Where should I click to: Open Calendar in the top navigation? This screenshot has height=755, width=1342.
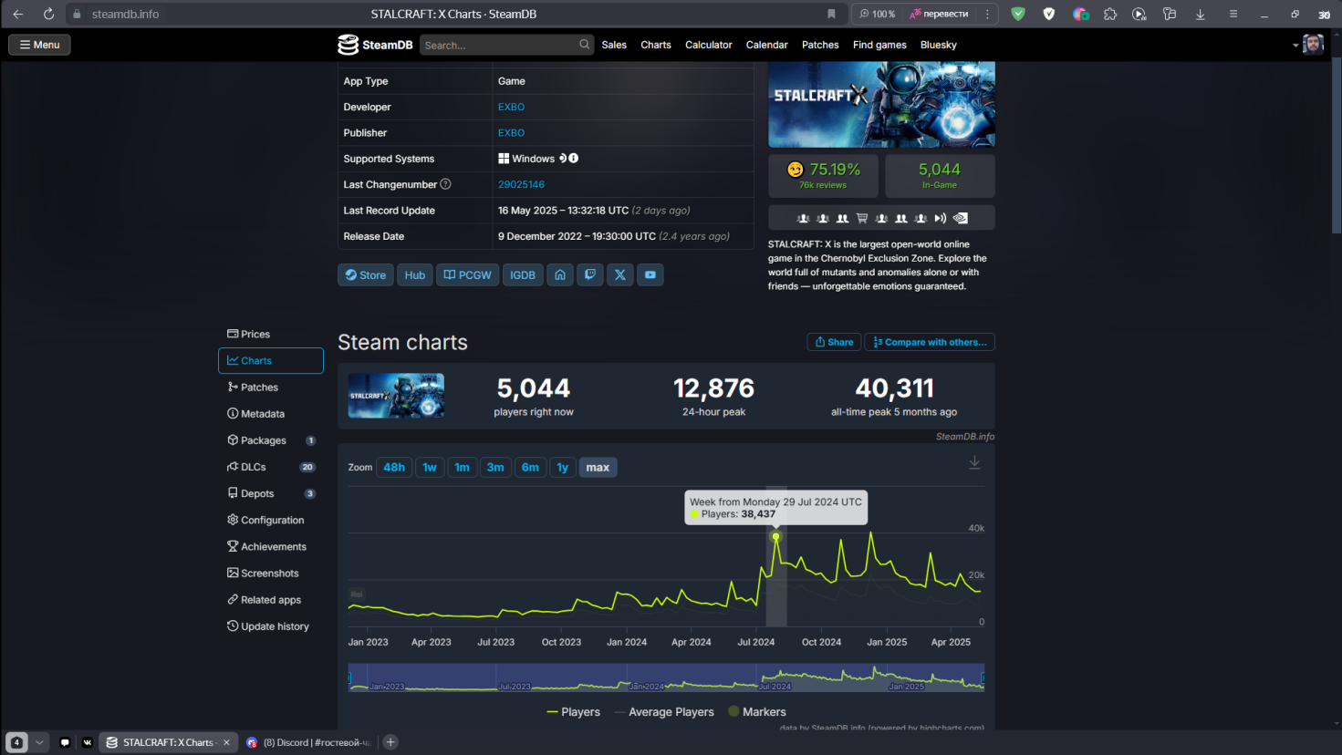(x=766, y=45)
